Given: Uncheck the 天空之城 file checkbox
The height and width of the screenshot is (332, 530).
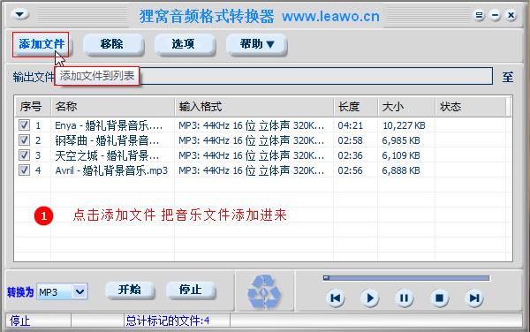Looking at the screenshot, I should point(24,155).
